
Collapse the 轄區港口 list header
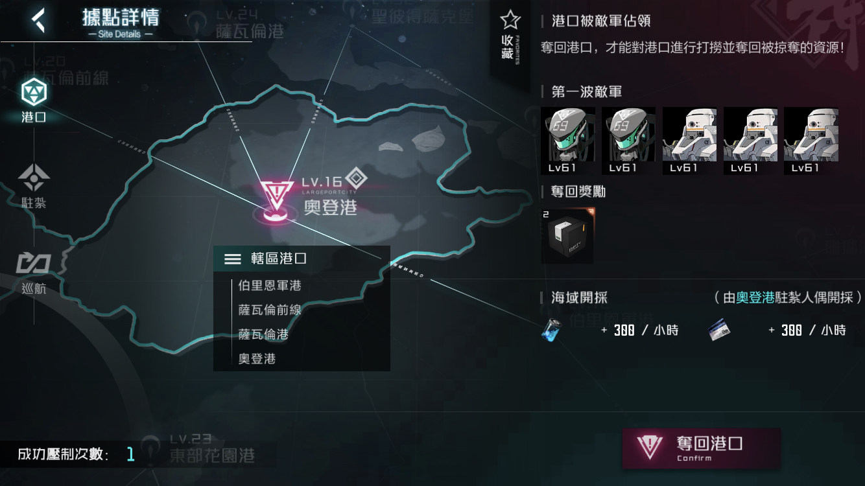[x=302, y=259]
